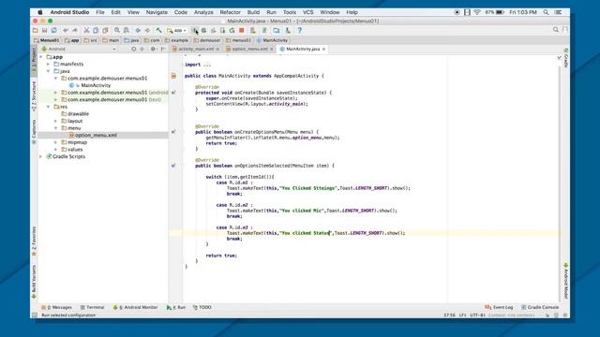Open the Build menu

coord(253,12)
